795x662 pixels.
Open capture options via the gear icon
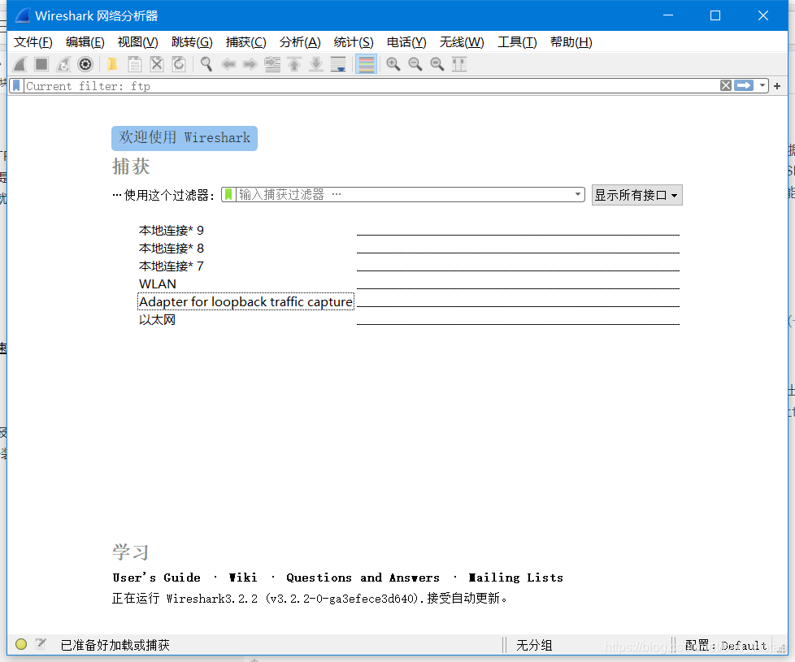point(85,63)
